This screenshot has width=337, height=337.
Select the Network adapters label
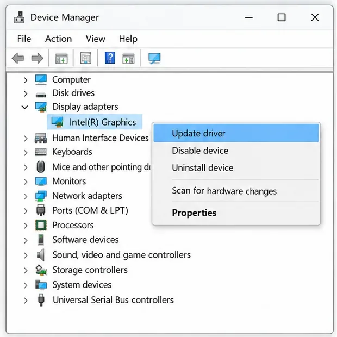(x=88, y=196)
